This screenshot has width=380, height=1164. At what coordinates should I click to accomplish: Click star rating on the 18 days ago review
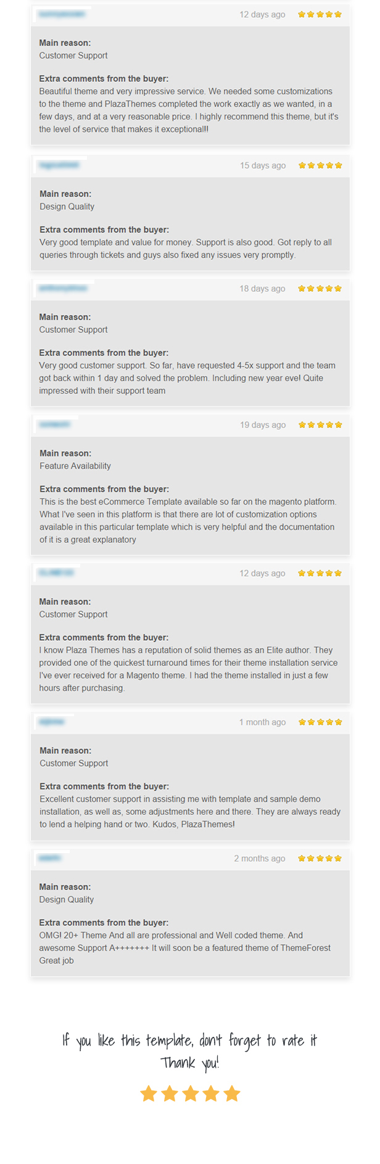point(320,288)
